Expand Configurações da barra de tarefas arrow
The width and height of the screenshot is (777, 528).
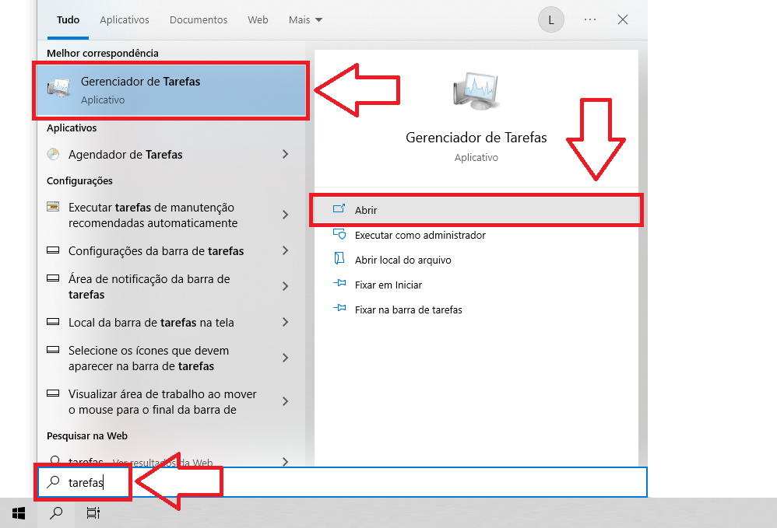(286, 250)
